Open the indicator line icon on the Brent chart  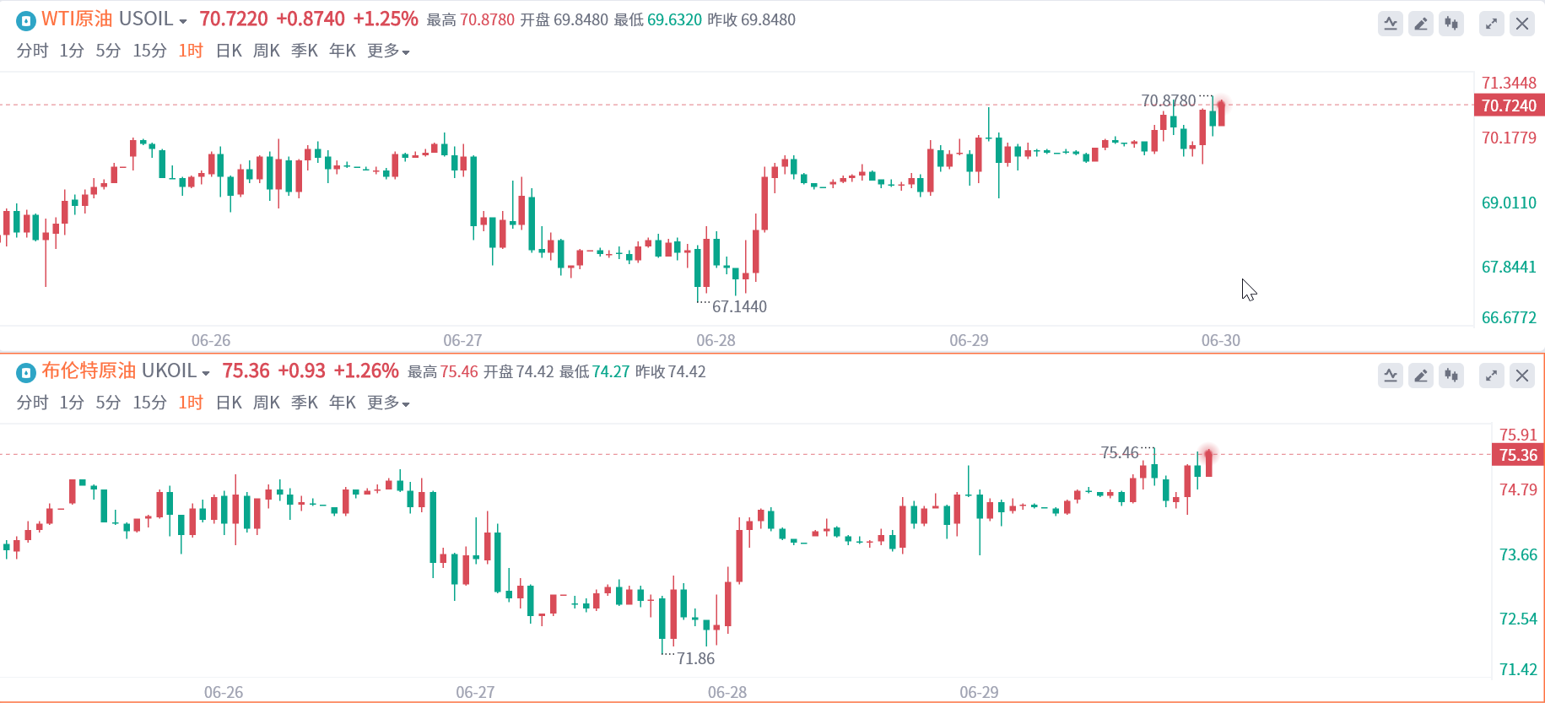coord(1391,376)
